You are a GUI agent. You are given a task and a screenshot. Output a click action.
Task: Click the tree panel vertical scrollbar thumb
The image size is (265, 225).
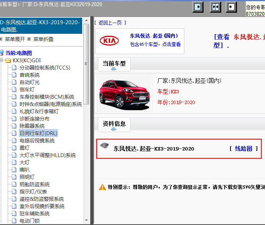pos(86,64)
